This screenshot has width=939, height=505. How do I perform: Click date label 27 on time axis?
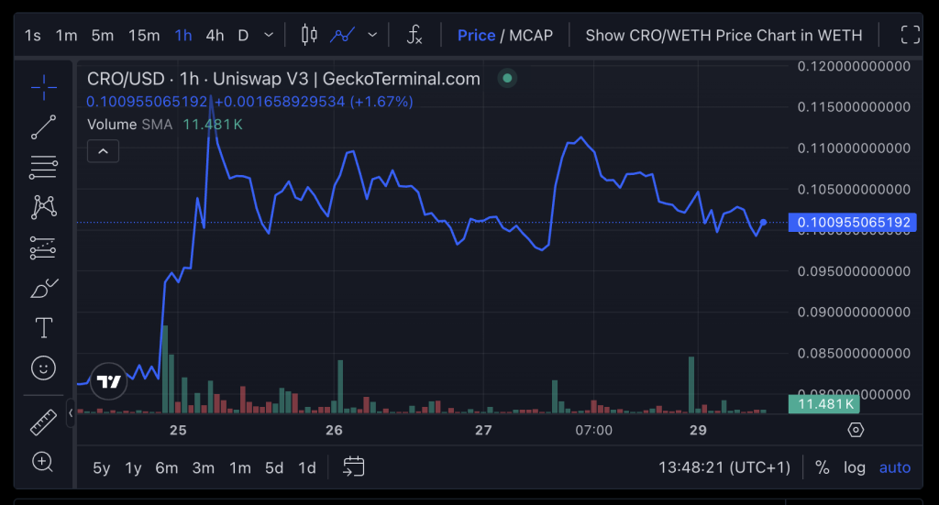[x=483, y=430]
